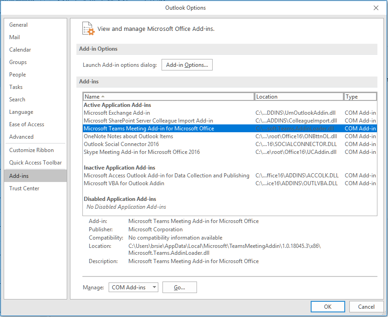Select Microsoft Teams Meeting Add-in row
Viewport: 388px width, 317px height.
(230, 129)
